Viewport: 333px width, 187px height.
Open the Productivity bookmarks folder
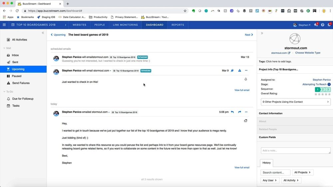(98, 17)
